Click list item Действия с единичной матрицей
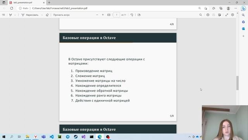Viewport: 248px width, 140px height. (102, 100)
